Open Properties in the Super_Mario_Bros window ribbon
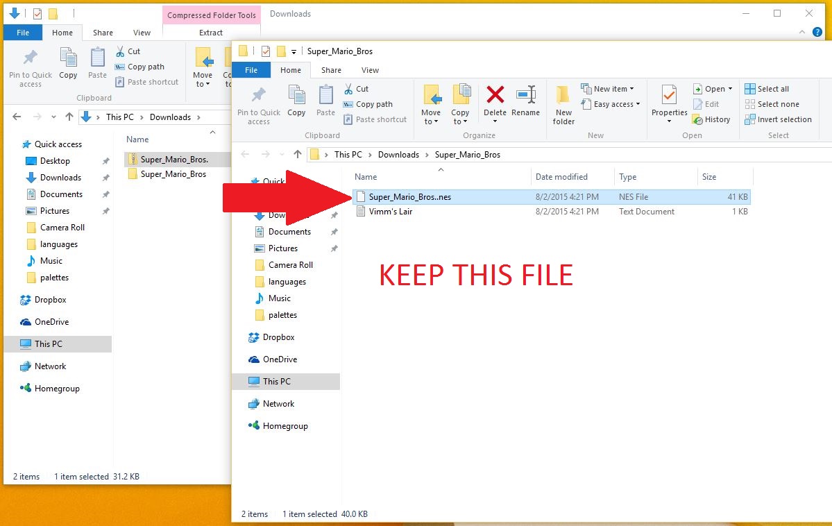Image resolution: width=832 pixels, height=526 pixels. (x=669, y=103)
